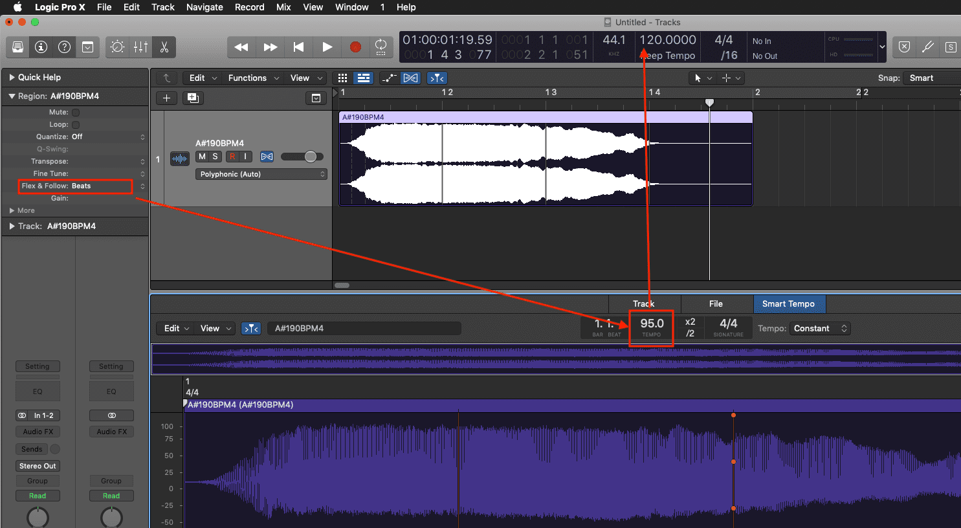Click the red Record button

[355, 47]
